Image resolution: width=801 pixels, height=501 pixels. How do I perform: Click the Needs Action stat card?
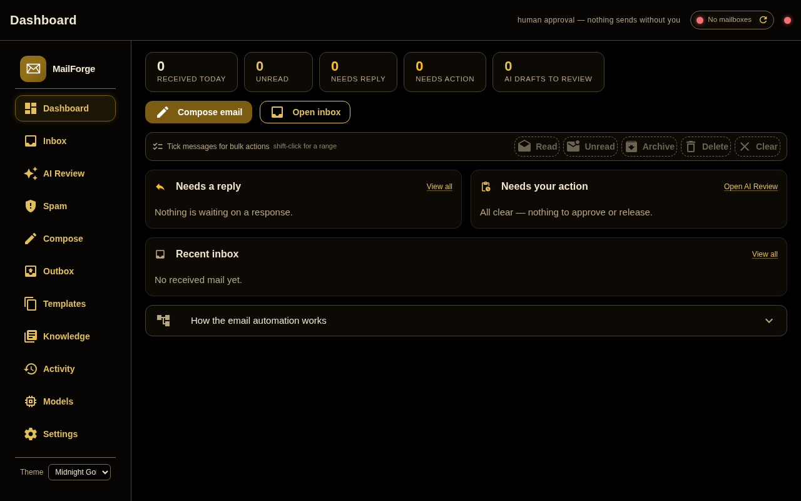445,72
